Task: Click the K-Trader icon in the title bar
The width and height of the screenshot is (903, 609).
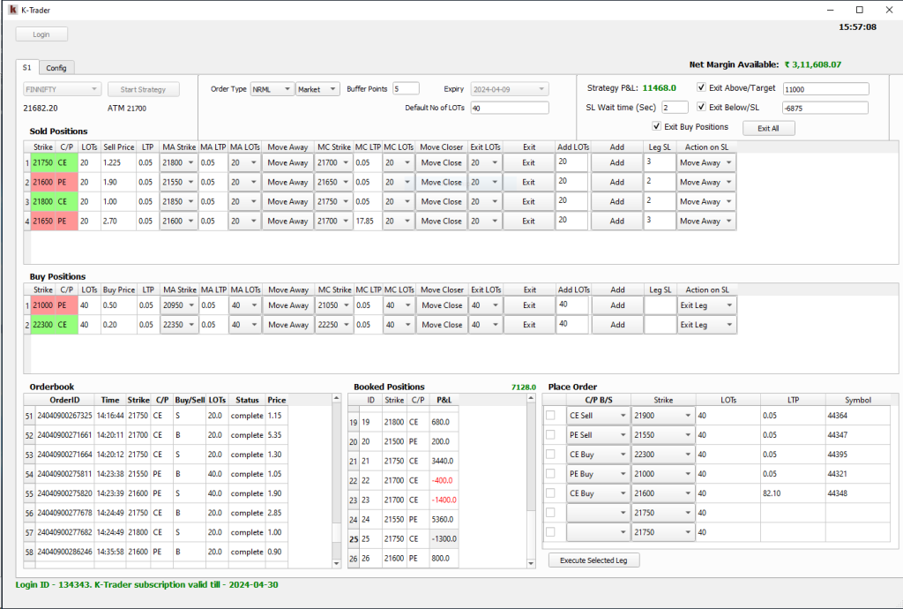Action: [12, 10]
